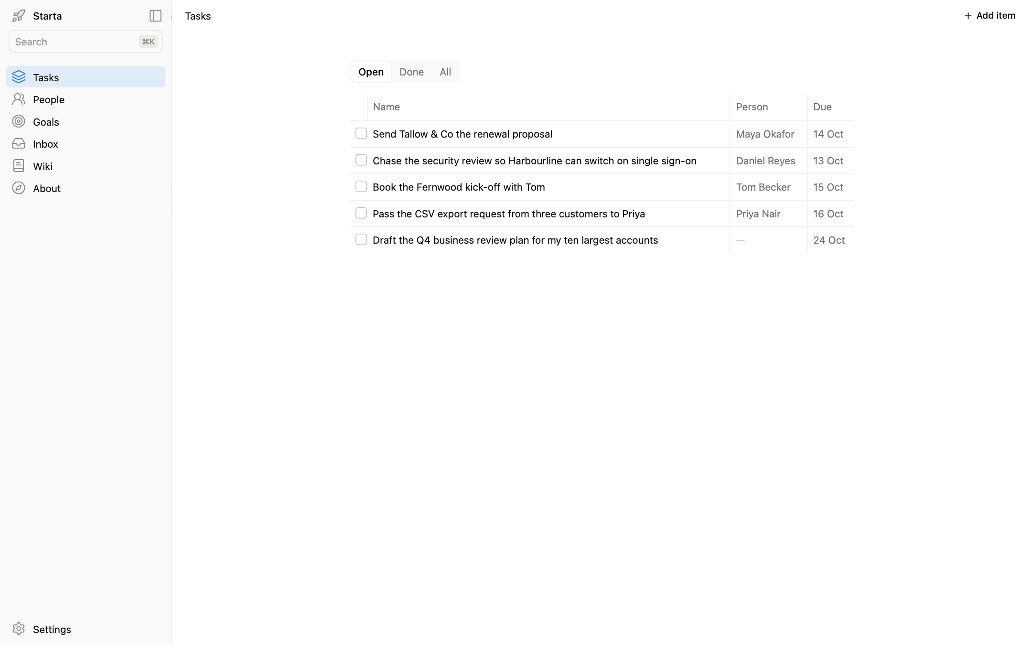Check the Q4 business review plan task
The width and height of the screenshot is (1032, 645).
pos(361,239)
